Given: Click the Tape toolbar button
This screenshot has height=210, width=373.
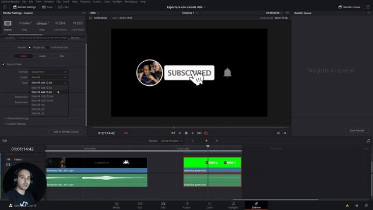Looking at the screenshot, I should pyautogui.click(x=47, y=7).
